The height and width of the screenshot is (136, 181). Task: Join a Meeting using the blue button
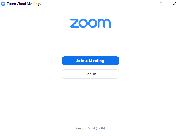[90, 61]
